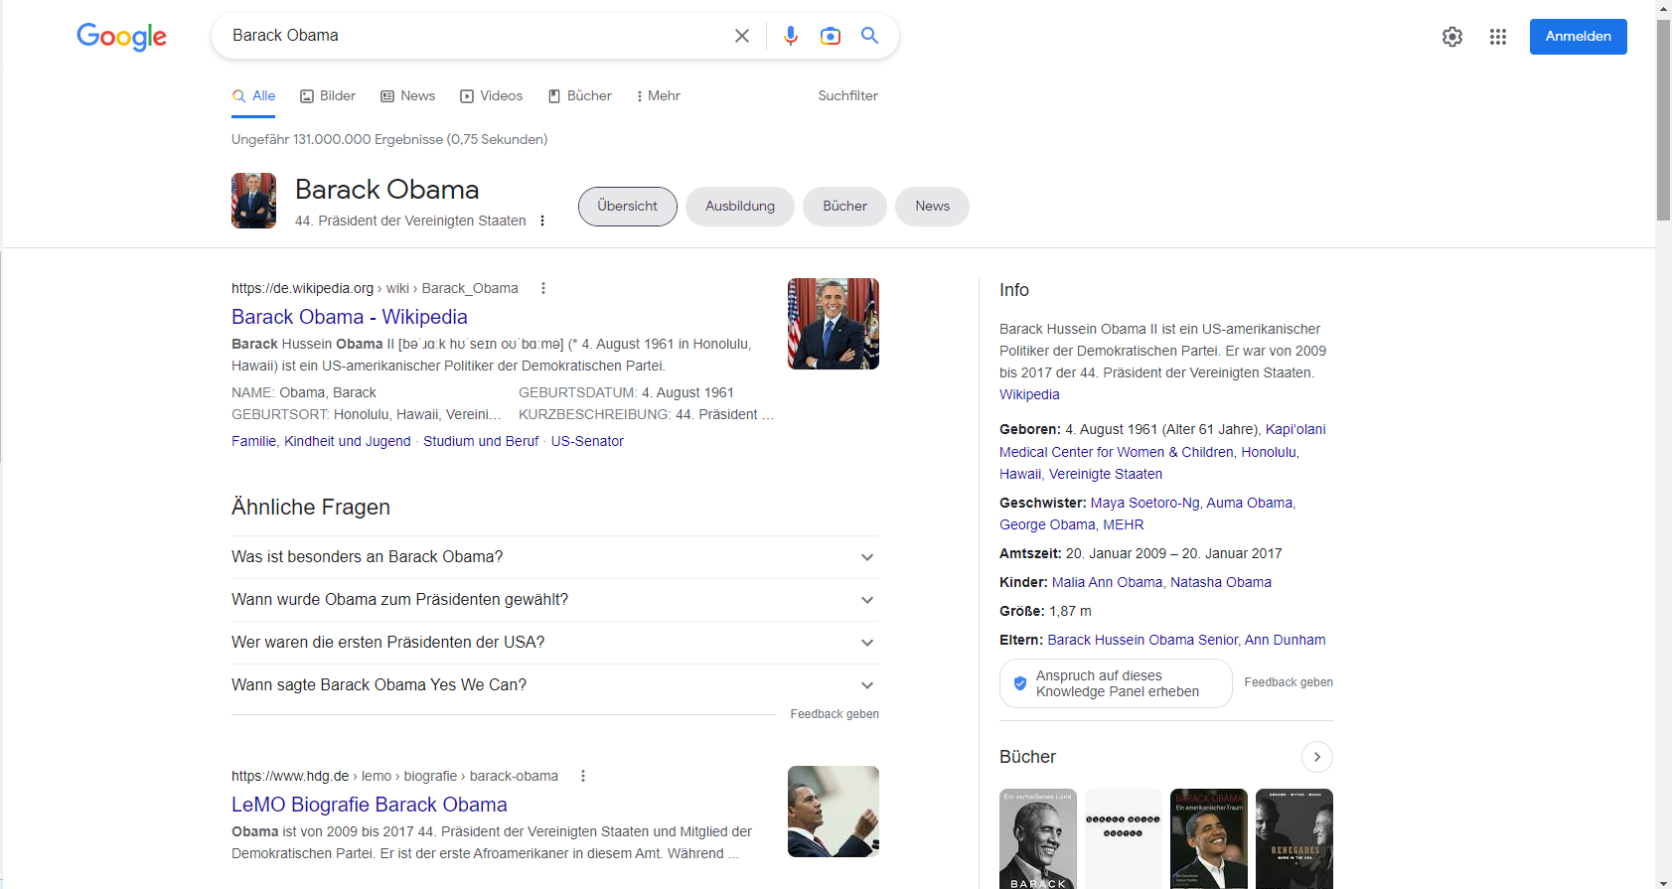Open the settings gear icon

coord(1452,37)
